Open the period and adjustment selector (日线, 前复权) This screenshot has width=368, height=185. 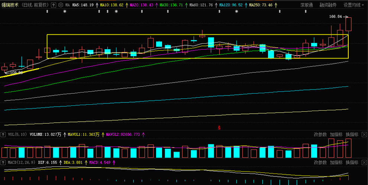36,5
